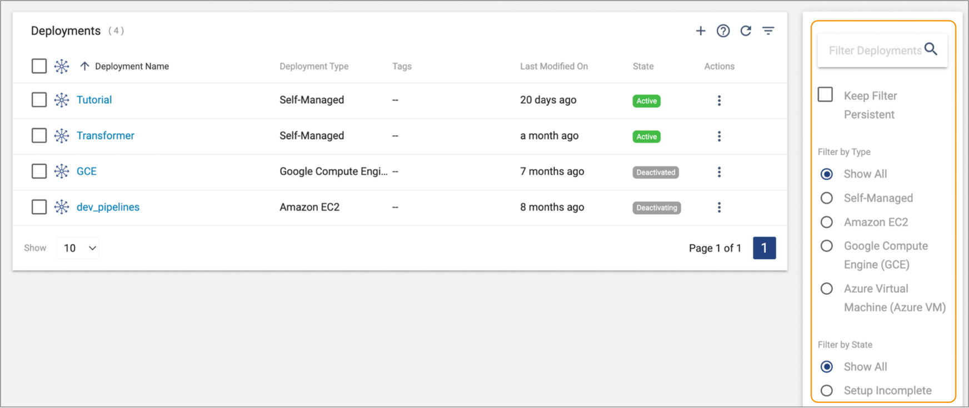The width and height of the screenshot is (969, 408).
Task: Click the Amazon EC2 cell in dev_pipelines row
Action: pos(309,207)
